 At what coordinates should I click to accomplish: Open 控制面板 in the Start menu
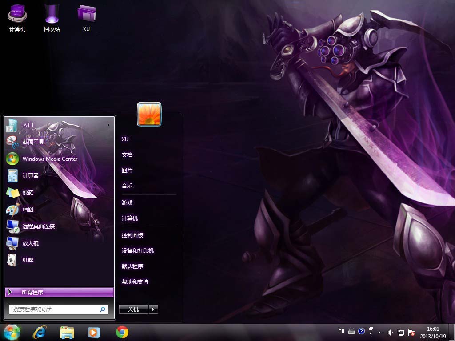132,235
